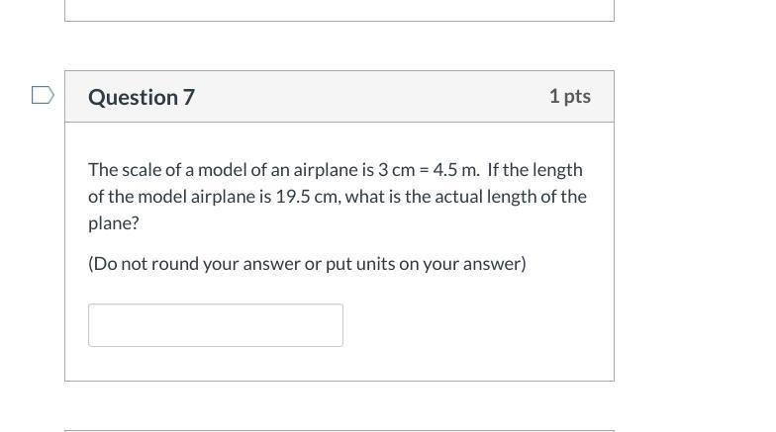The image size is (776, 432).
Task: Click the word "plane?" ending the question
Action: tap(114, 223)
